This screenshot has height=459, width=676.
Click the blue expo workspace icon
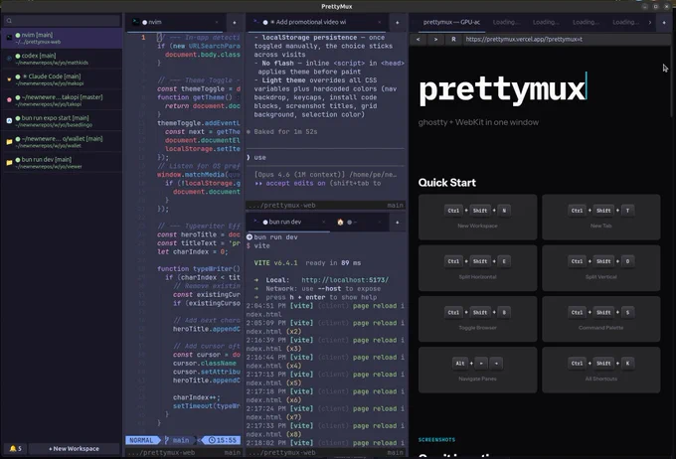pos(9,120)
